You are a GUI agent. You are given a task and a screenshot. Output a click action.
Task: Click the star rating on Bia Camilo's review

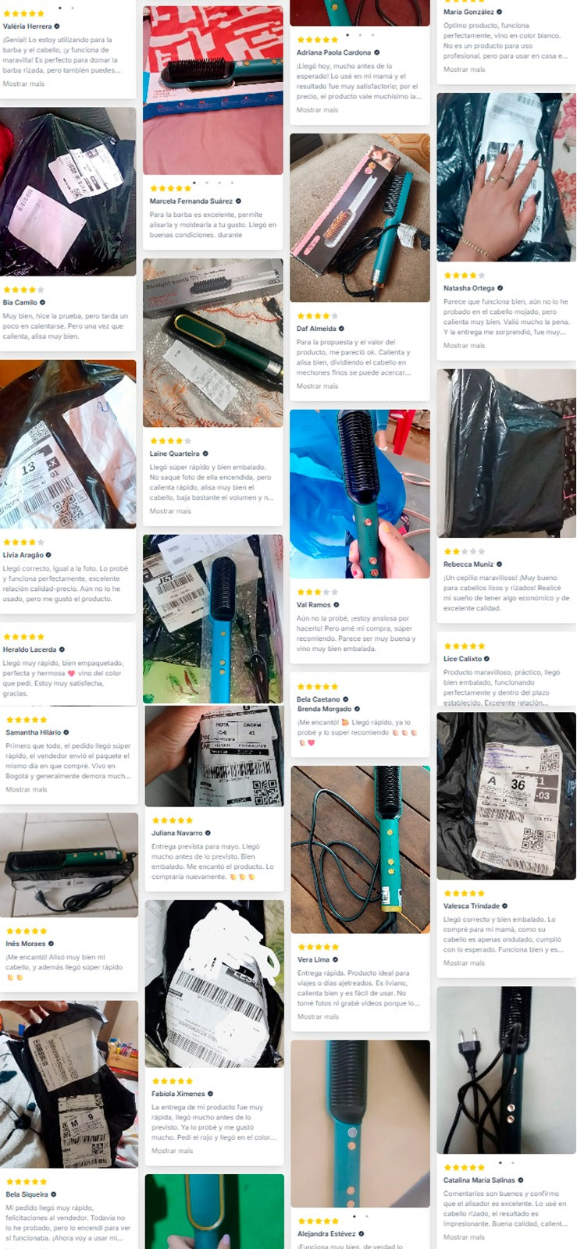(x=23, y=290)
